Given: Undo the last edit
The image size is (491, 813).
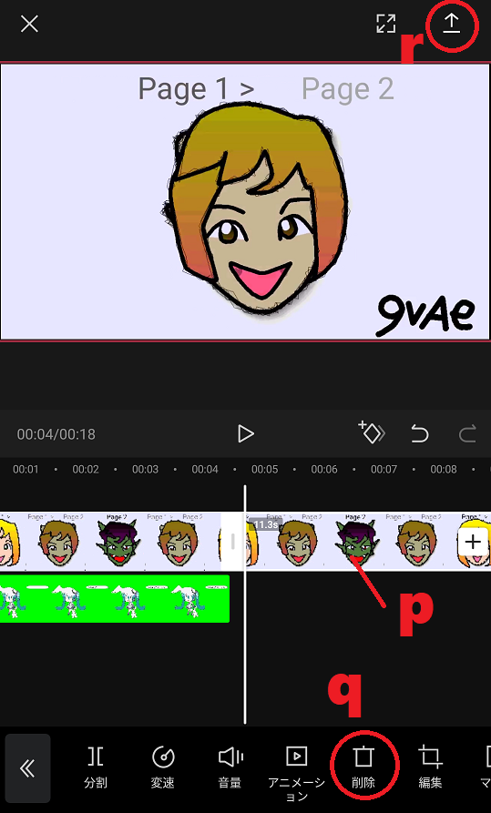Looking at the screenshot, I should coord(419,433).
